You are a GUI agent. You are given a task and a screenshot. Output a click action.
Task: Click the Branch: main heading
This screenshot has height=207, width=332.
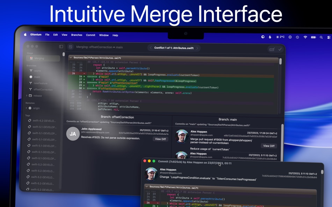tap(228, 119)
